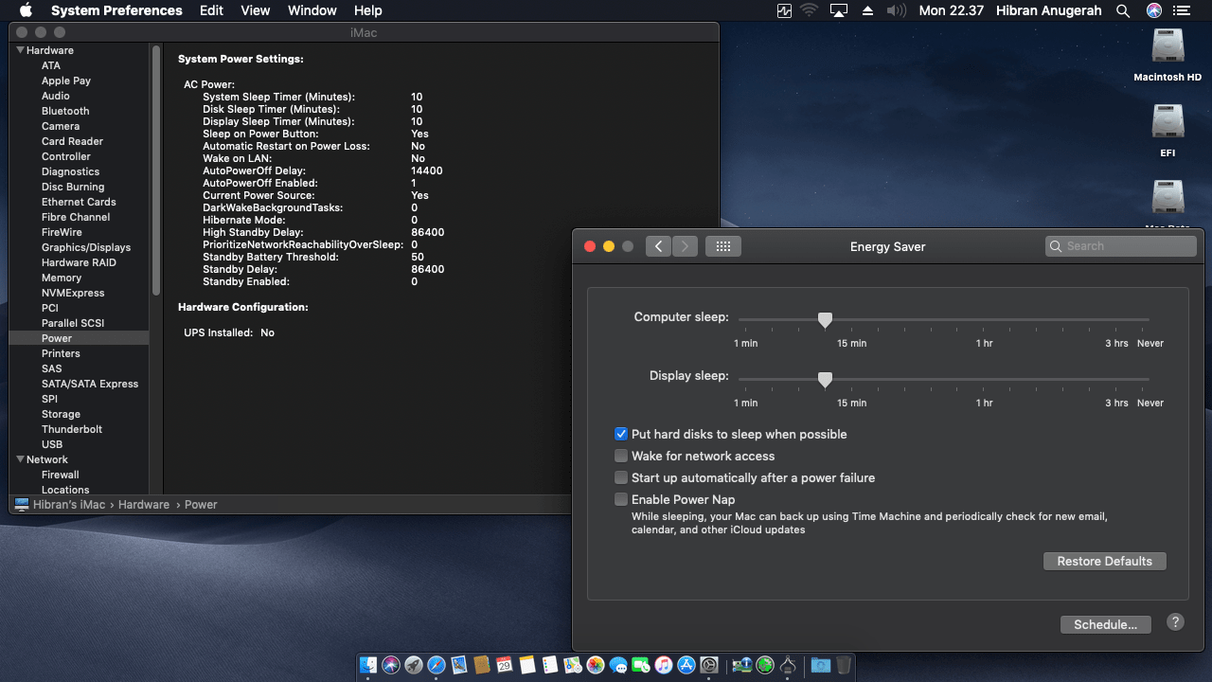Click the Spotlight search magnifier in menu bar
Viewport: 1212px width, 682px height.
(1123, 10)
